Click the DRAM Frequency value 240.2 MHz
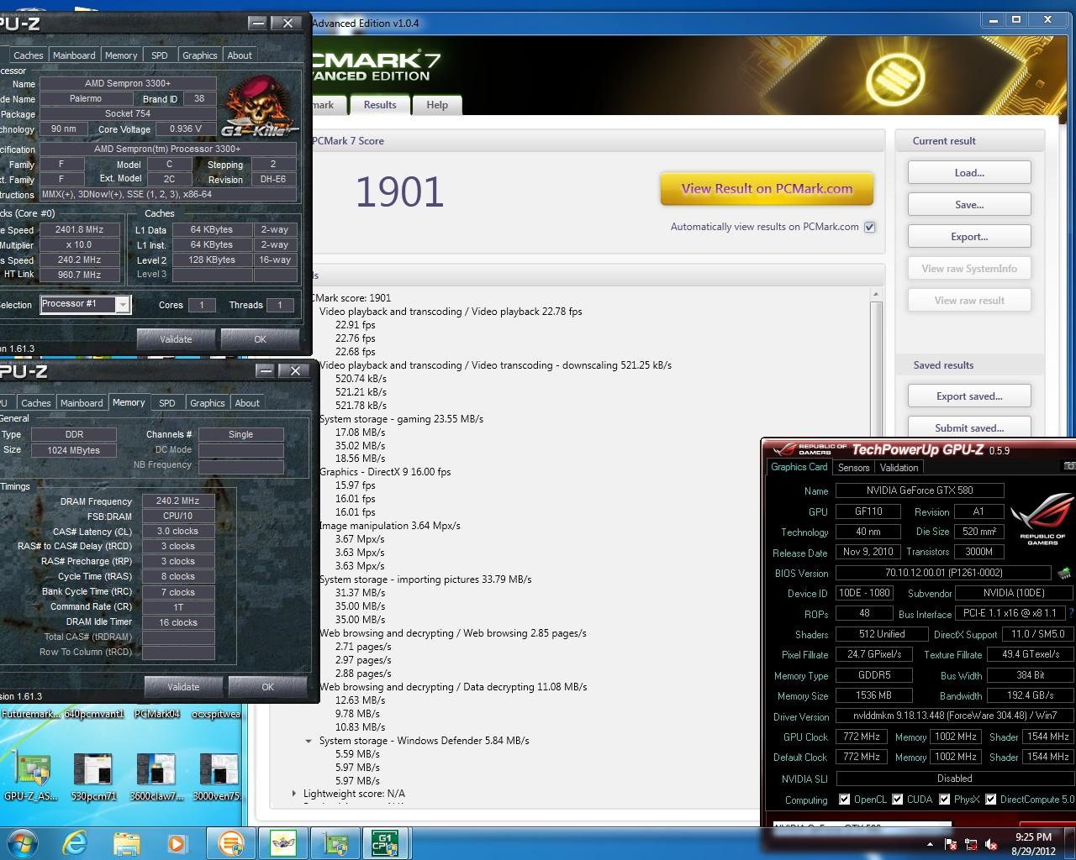This screenshot has height=860, width=1076. click(177, 501)
